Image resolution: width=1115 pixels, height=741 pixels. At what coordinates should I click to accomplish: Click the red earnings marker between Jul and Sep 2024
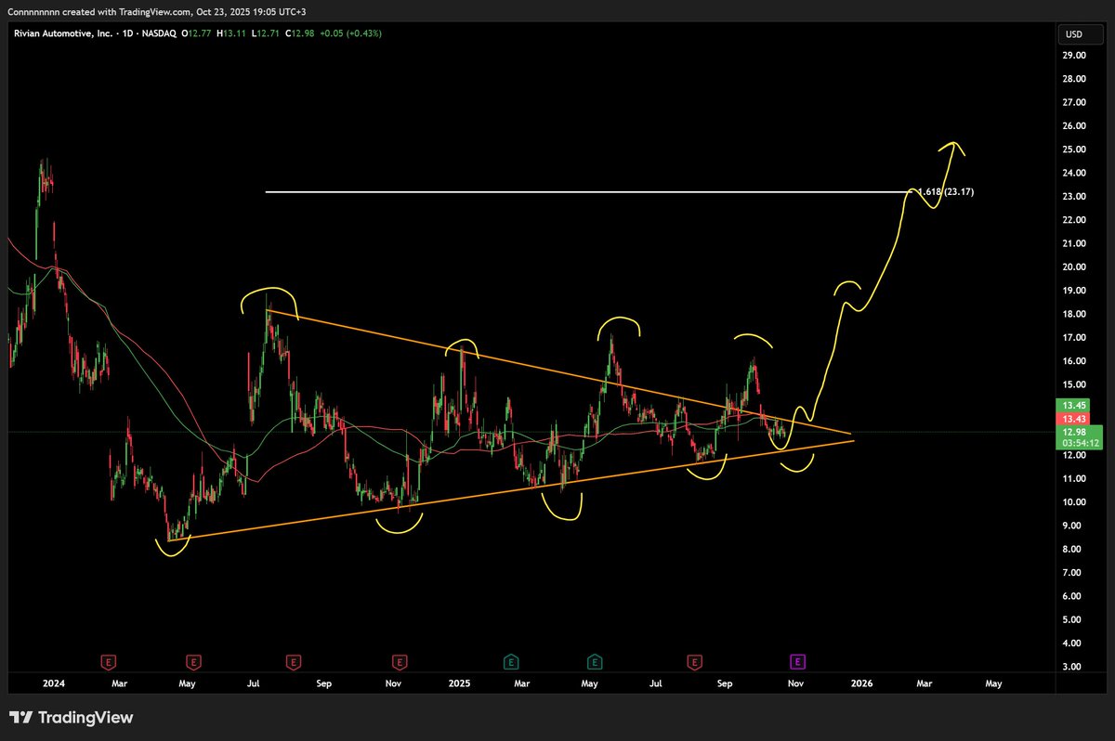coord(293,662)
